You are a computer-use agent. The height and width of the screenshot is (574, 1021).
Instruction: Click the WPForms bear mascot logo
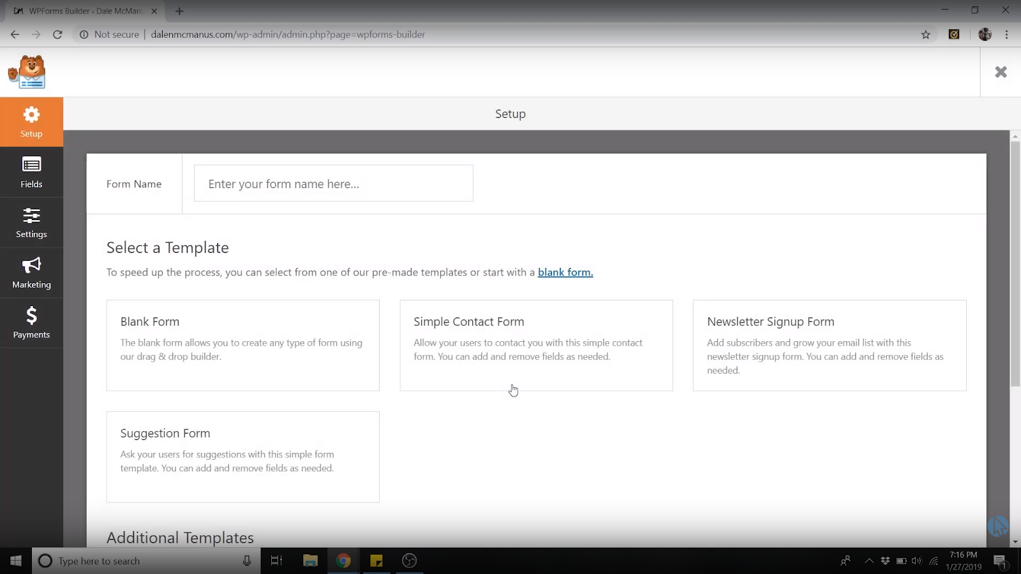coord(27,71)
